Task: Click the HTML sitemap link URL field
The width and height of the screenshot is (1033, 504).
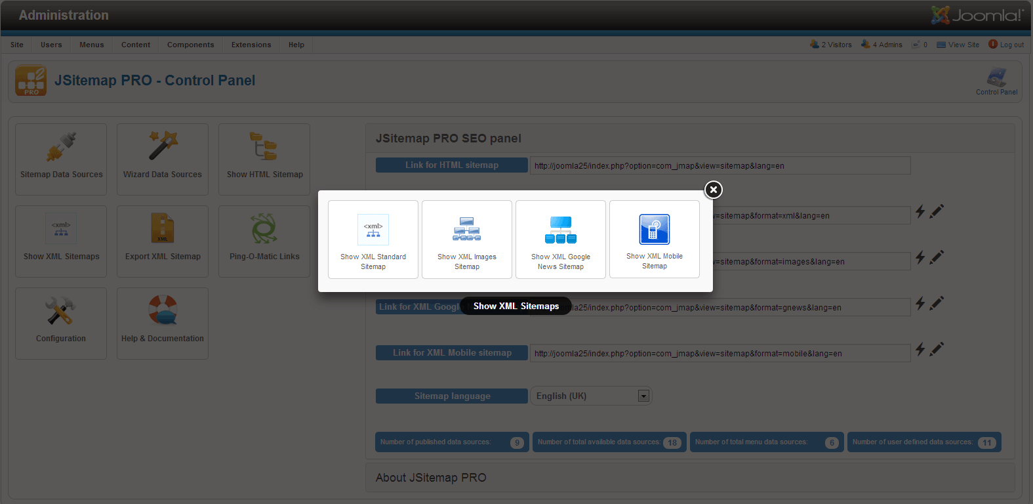Action: [x=719, y=166]
